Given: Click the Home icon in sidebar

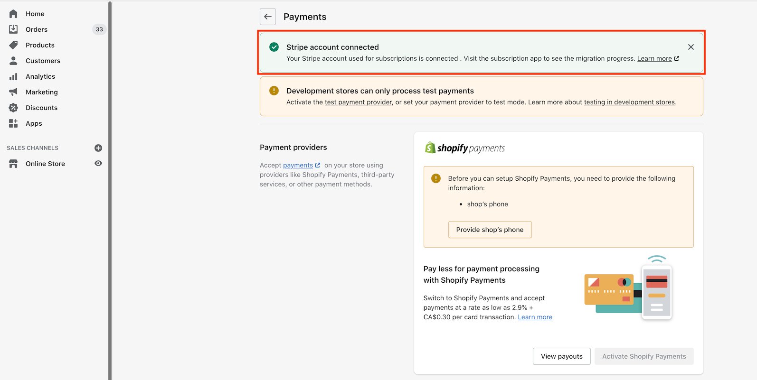Looking at the screenshot, I should [x=13, y=14].
